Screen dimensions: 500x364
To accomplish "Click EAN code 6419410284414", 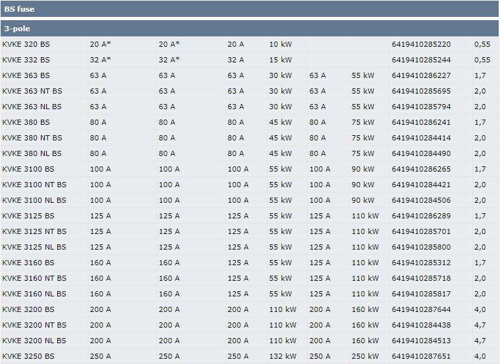I will coord(421,138).
